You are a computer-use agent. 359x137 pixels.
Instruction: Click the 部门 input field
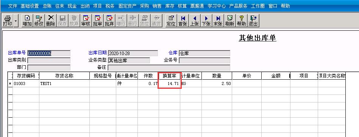(x=49, y=68)
